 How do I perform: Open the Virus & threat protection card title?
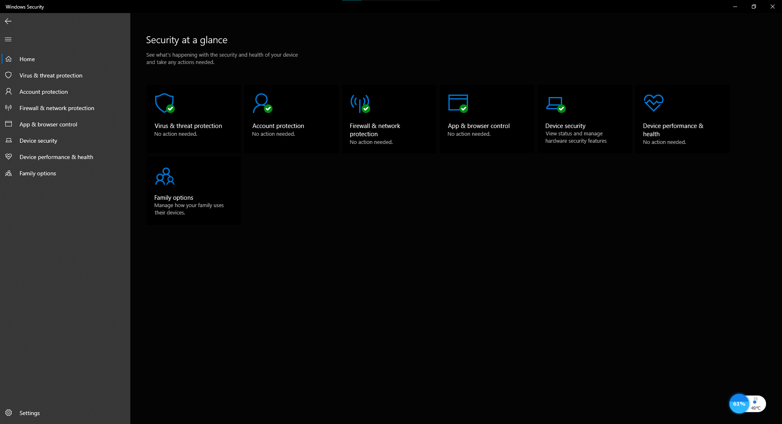188,126
